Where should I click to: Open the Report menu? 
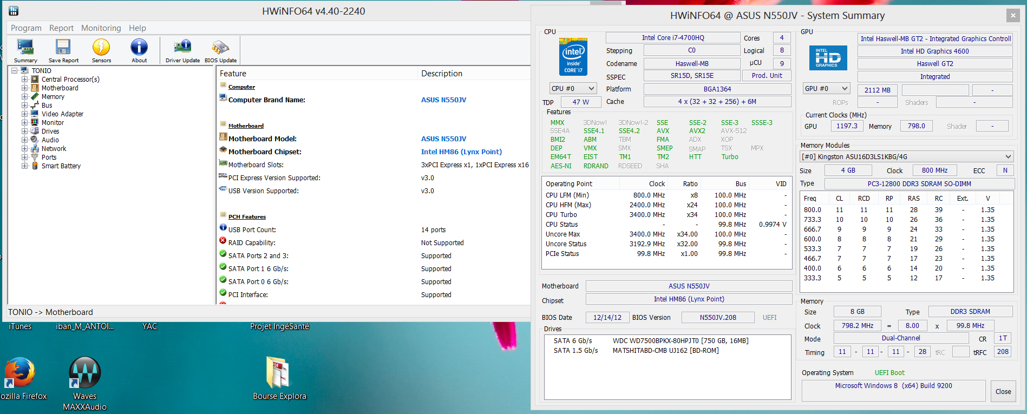click(61, 28)
